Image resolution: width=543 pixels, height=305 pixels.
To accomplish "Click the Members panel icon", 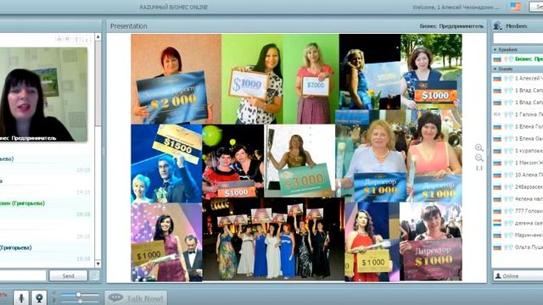I will tap(498, 25).
